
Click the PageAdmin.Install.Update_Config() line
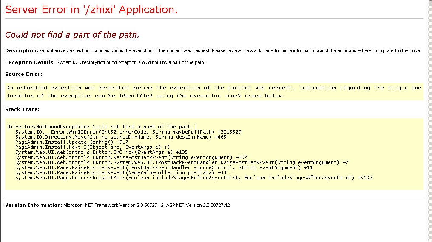tap(71, 142)
